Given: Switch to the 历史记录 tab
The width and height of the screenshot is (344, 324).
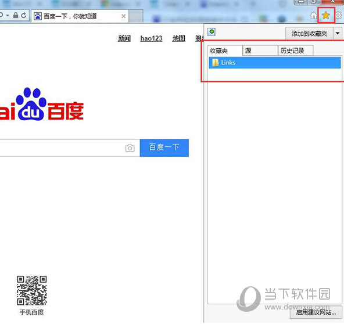Looking at the screenshot, I should 296,51.
